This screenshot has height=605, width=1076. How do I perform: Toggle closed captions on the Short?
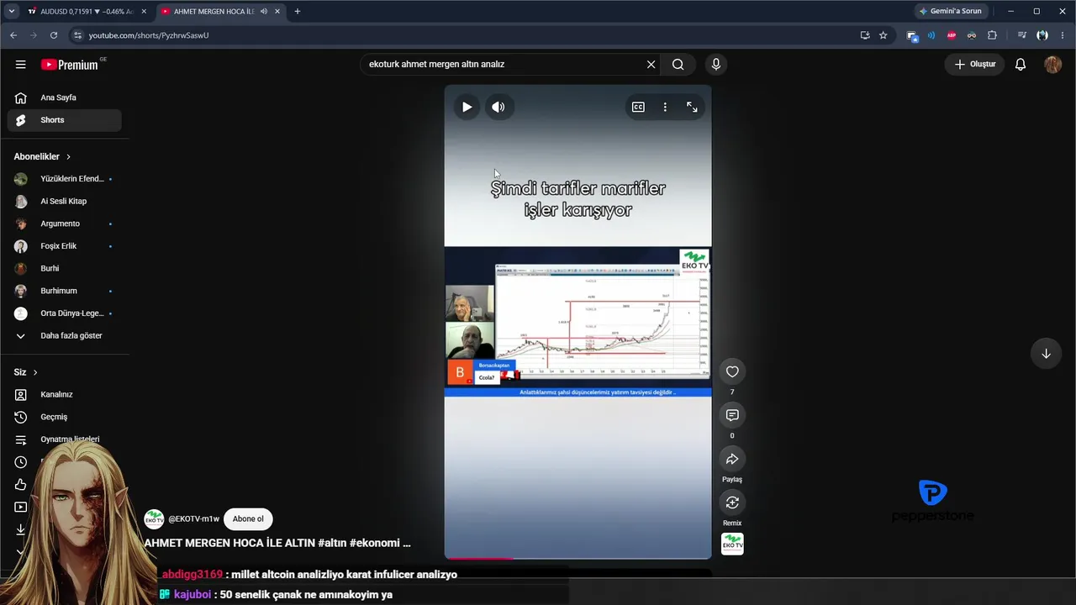638,107
